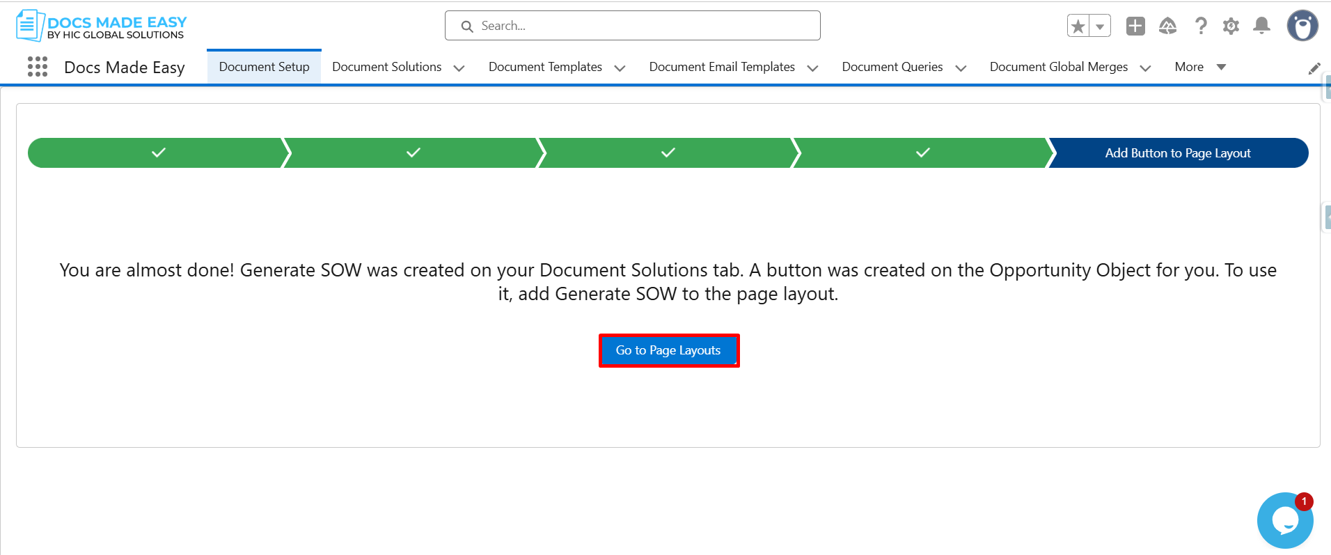
Task: Open the Favorites list dropdown arrow
Action: tap(1100, 26)
